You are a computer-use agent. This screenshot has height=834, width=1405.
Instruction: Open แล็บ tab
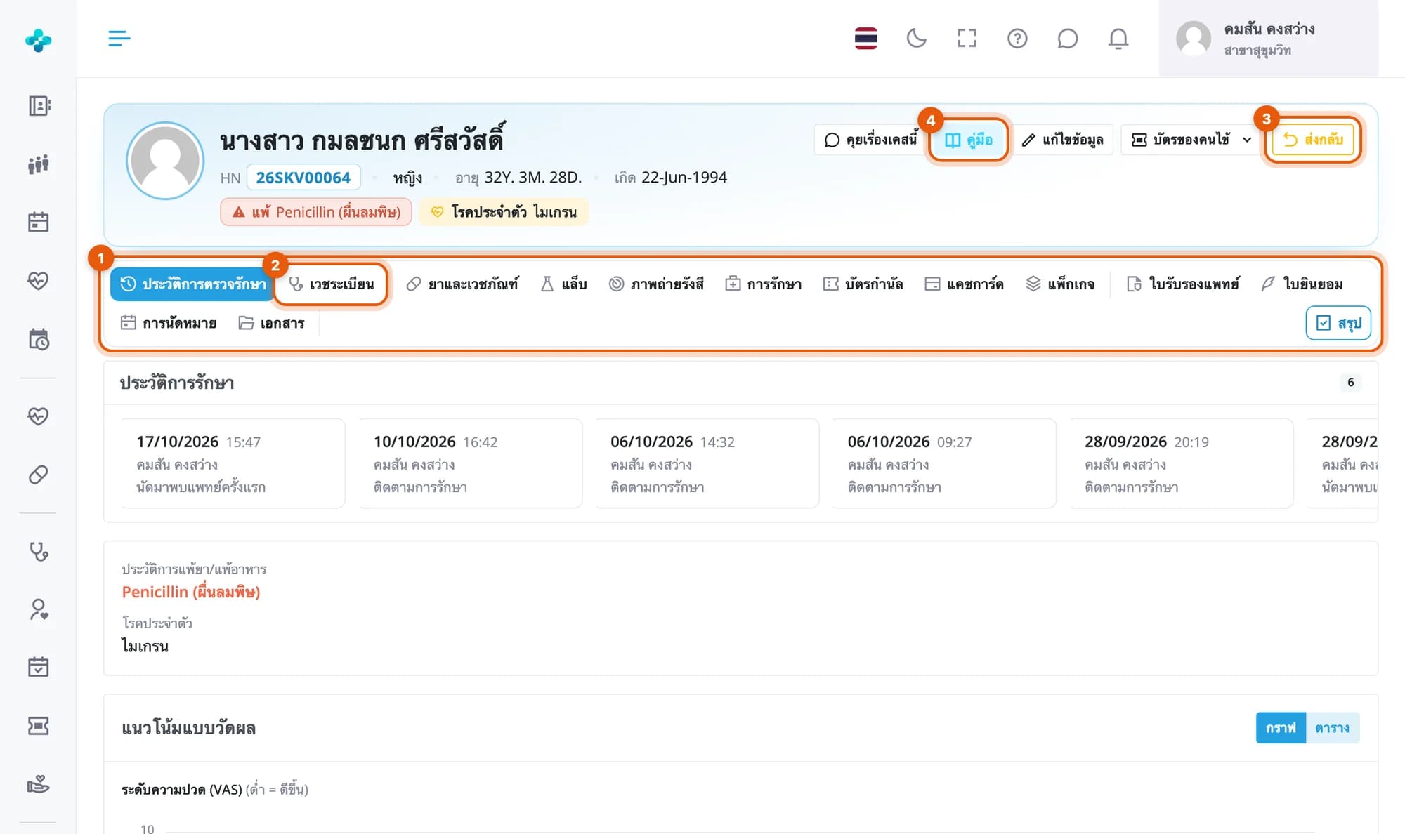[564, 284]
